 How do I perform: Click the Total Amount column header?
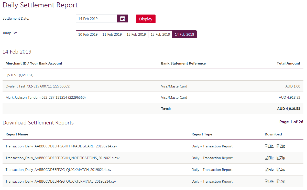click(x=288, y=63)
